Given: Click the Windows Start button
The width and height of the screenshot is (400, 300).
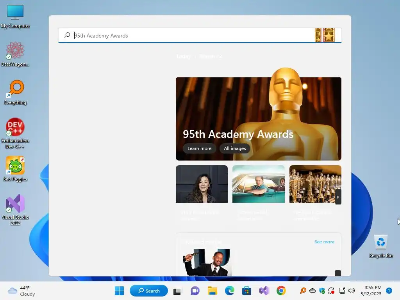Looking at the screenshot, I should pyautogui.click(x=120, y=291).
